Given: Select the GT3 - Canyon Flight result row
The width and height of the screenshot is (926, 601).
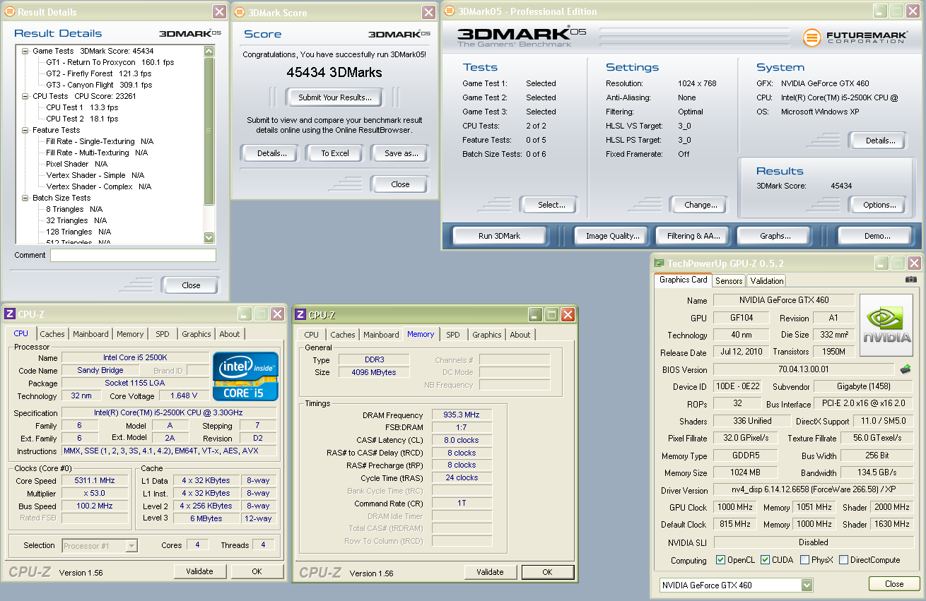Looking at the screenshot, I should coord(99,85).
